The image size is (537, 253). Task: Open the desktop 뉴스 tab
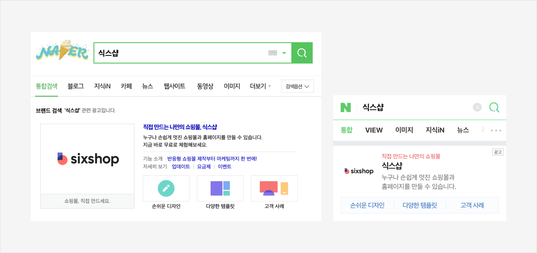pos(147,86)
